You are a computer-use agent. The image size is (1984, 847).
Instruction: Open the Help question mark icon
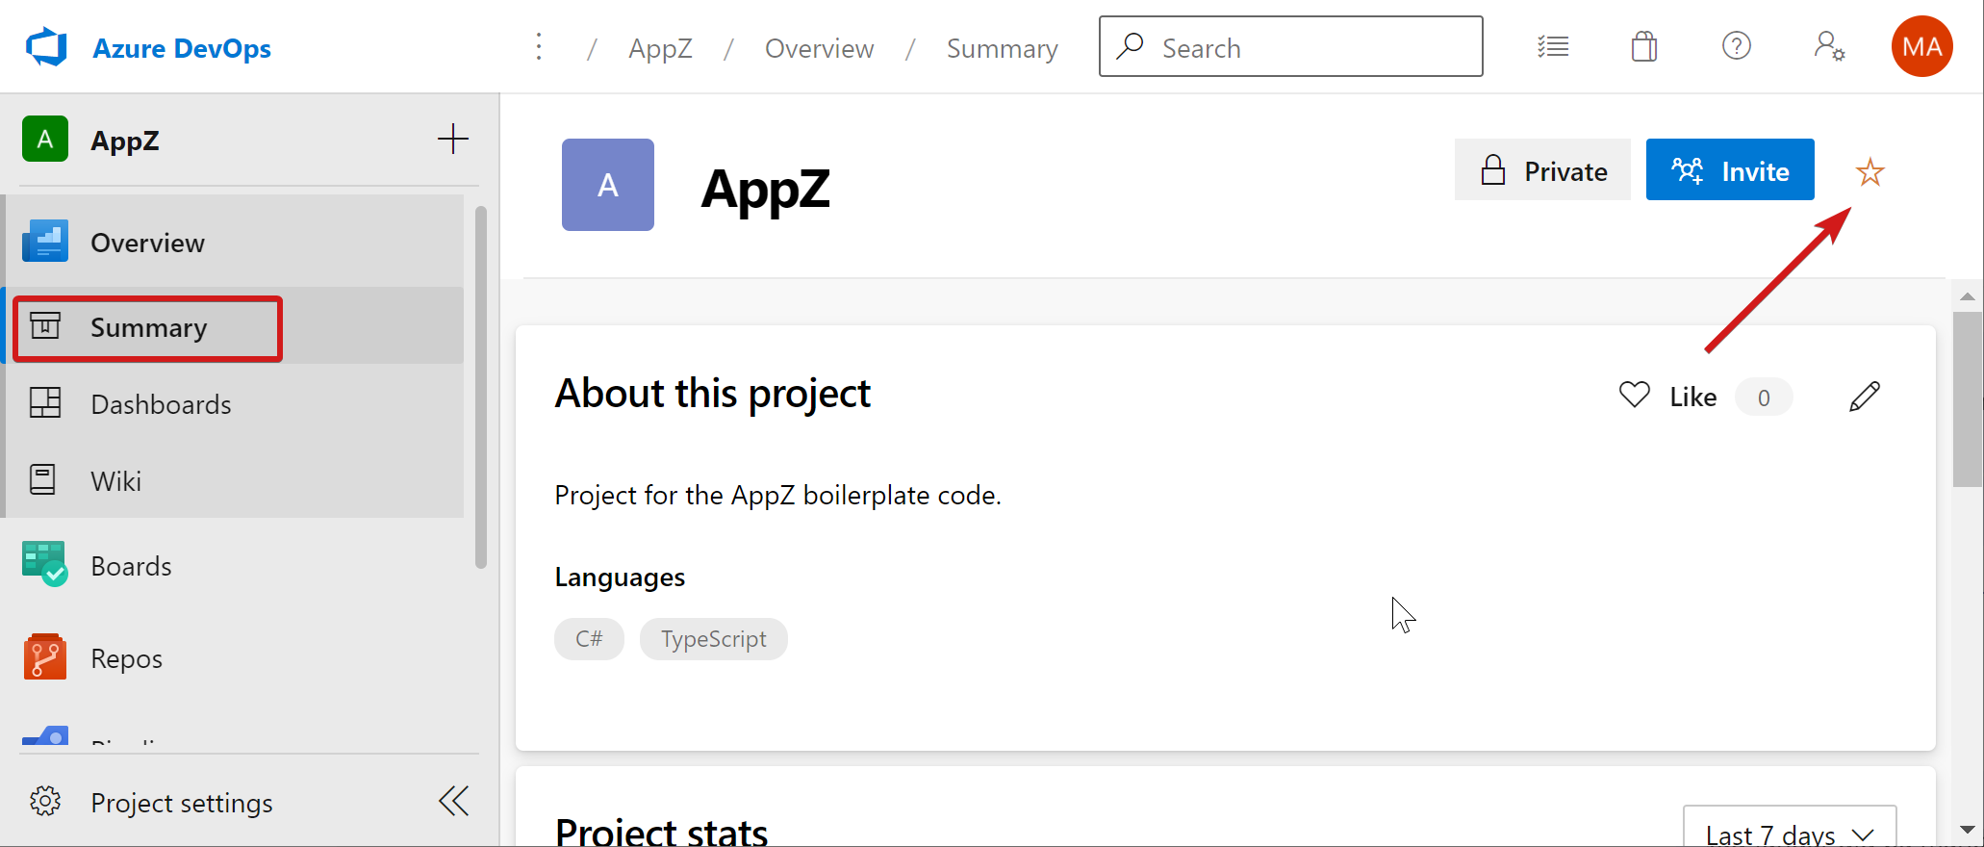coord(1737,45)
